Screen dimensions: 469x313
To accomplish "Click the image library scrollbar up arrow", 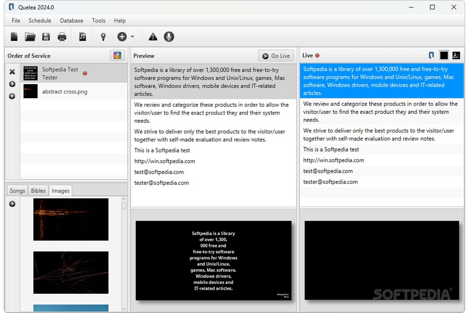I will click(x=124, y=199).
